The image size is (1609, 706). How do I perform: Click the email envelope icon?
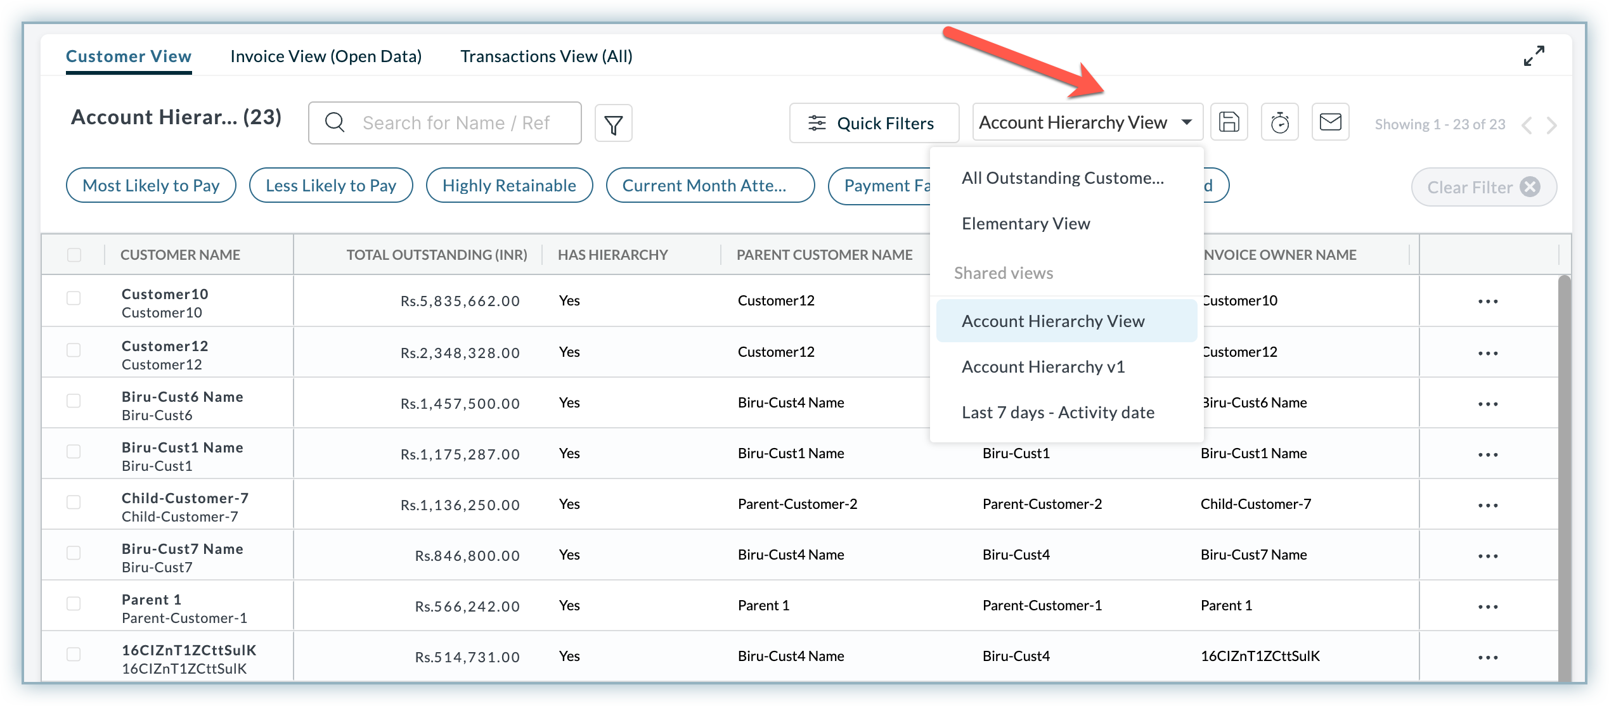[1330, 122]
